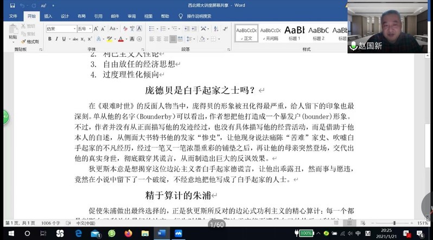Open the 审阅 ribbon tab
The width and height of the screenshot is (433, 240).
(x=132, y=16)
